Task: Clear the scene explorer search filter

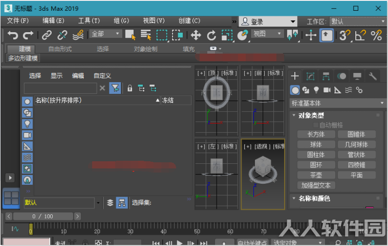Action: click(102, 88)
